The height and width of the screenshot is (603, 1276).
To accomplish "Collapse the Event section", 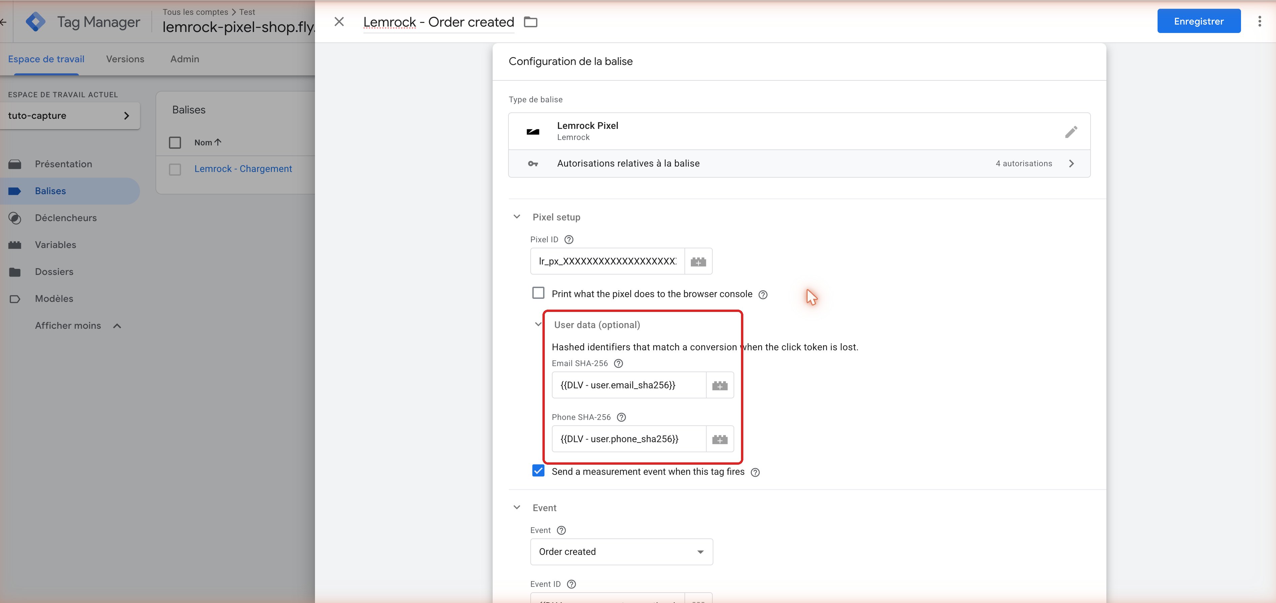I will click(517, 508).
